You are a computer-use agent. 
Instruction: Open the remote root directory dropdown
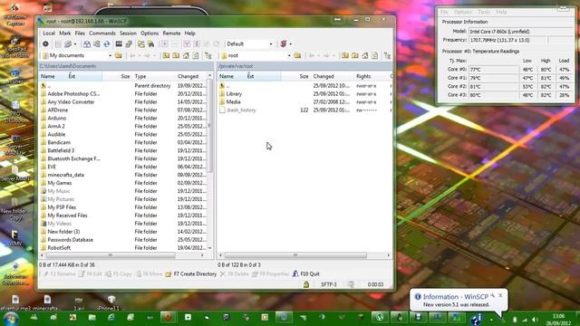click(289, 55)
